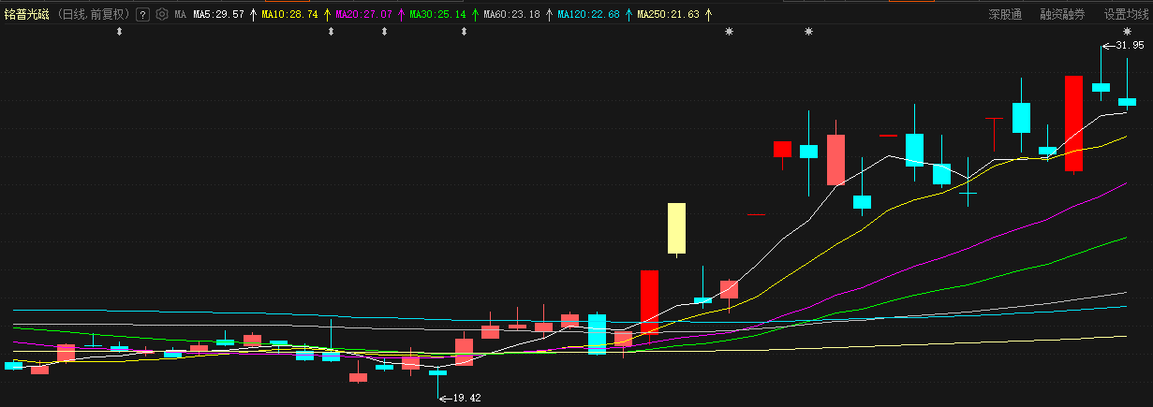Select the stock name 铭普光磁

27,15
